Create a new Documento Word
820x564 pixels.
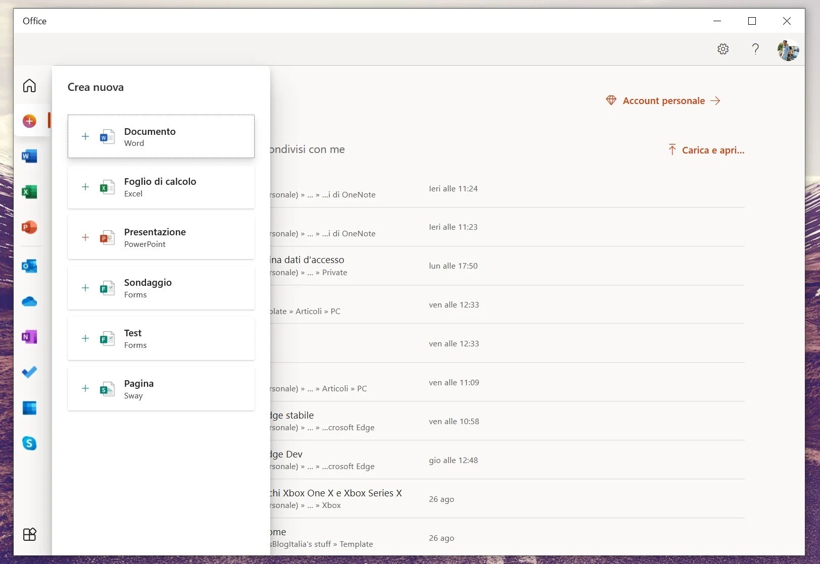pos(161,136)
